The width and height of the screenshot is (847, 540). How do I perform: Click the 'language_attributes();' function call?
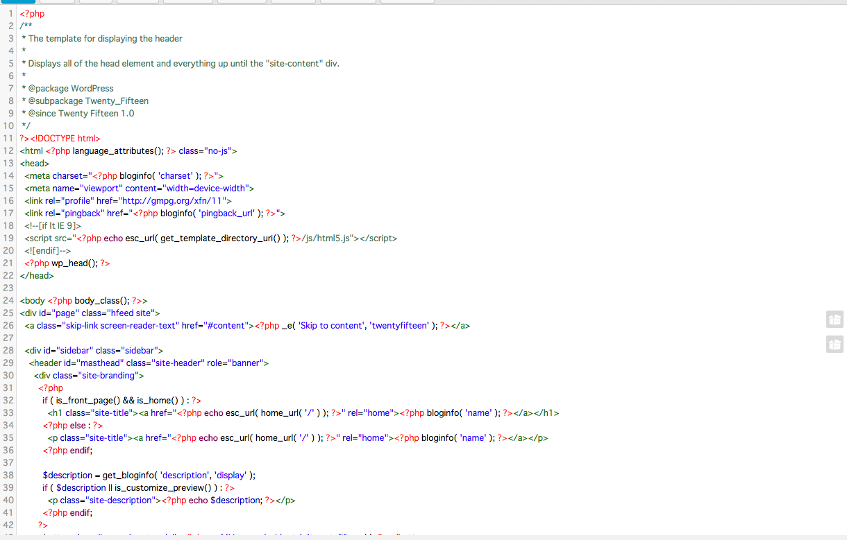[118, 151]
